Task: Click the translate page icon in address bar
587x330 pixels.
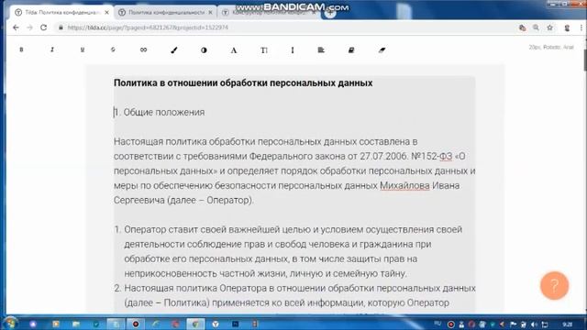Action: pyautogui.click(x=522, y=27)
